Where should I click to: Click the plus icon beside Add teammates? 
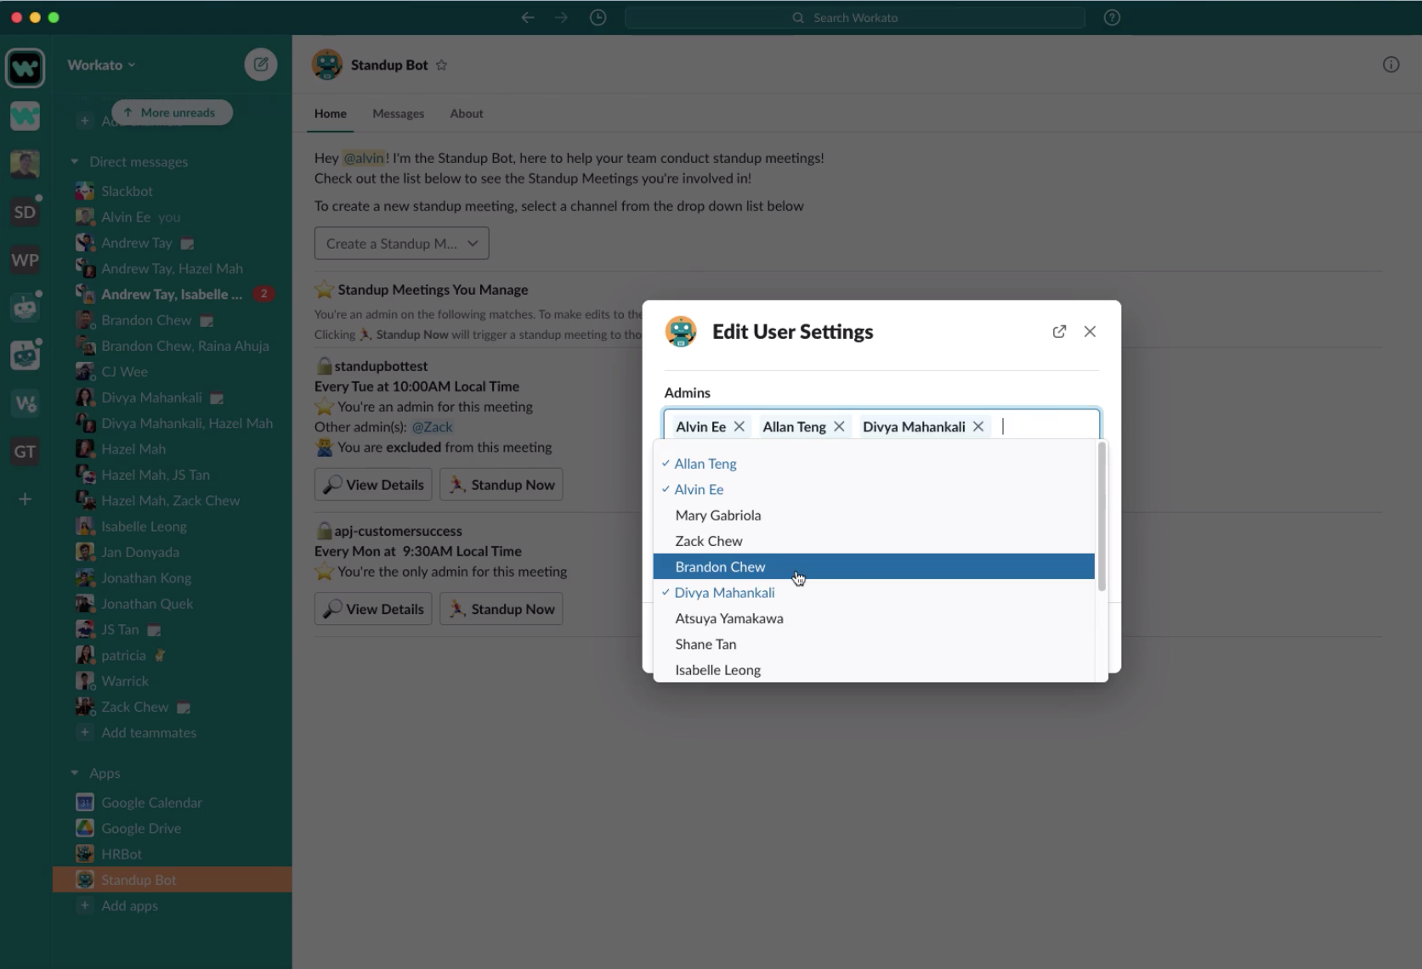point(84,732)
